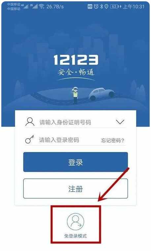
Task: Tap the guest mode person icon
Action: coord(75,222)
